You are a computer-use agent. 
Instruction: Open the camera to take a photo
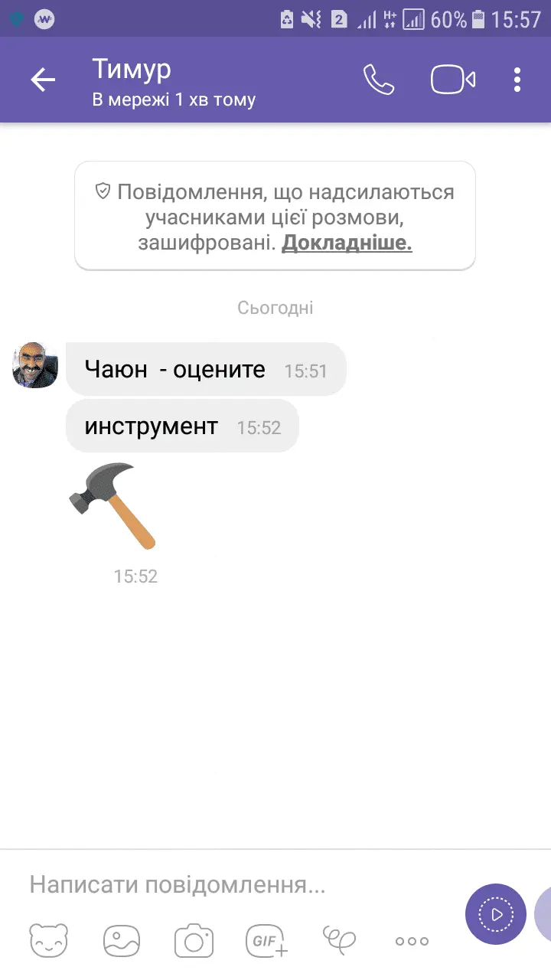(x=194, y=941)
